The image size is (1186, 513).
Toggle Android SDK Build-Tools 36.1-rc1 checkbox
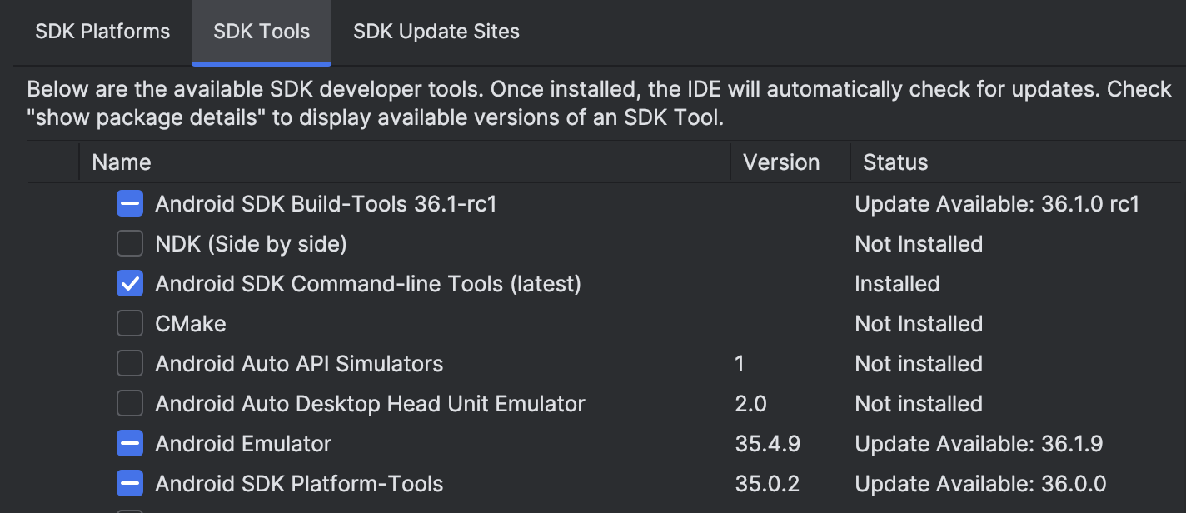pyautogui.click(x=130, y=204)
